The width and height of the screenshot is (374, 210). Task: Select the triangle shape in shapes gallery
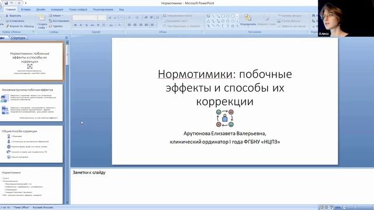[x=208, y=21]
